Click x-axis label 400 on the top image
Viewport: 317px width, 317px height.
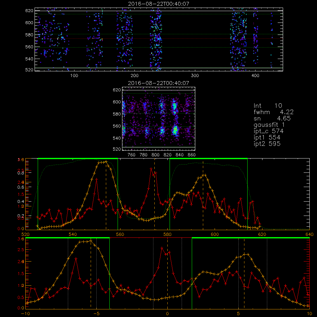[255, 76]
